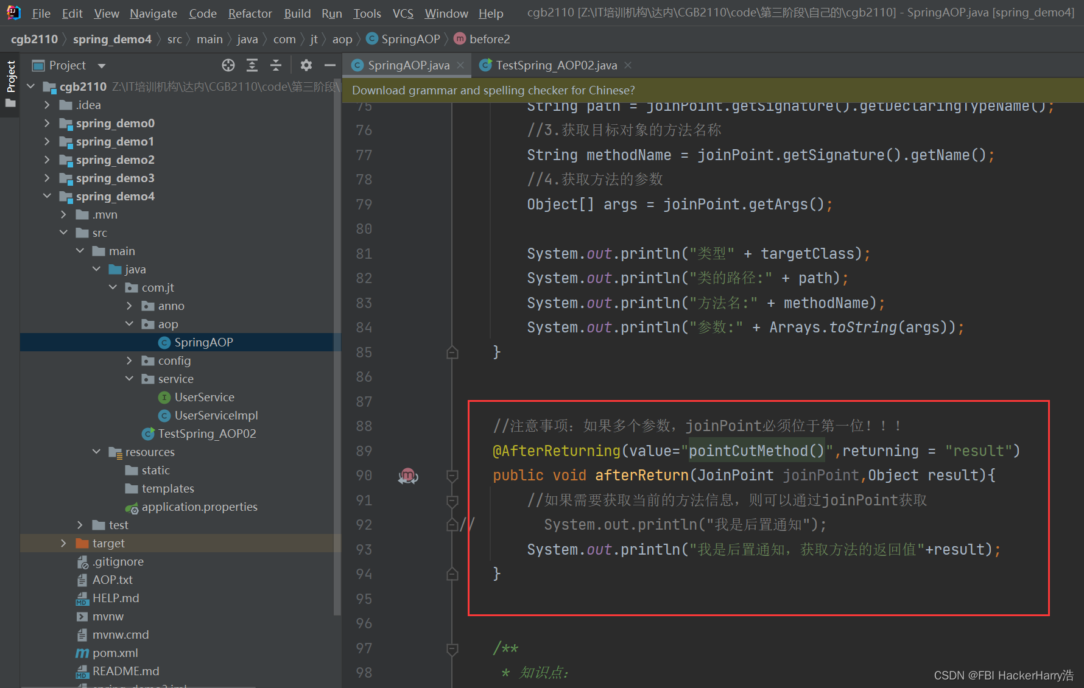The height and width of the screenshot is (688, 1084).
Task: Toggle Javadoc fold marker on line 97
Action: click(x=452, y=648)
